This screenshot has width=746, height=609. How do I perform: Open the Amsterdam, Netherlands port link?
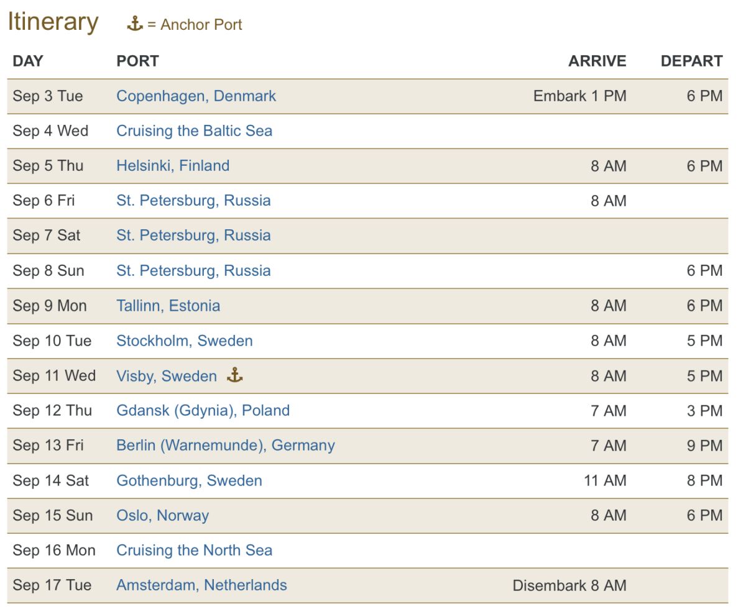(201, 585)
